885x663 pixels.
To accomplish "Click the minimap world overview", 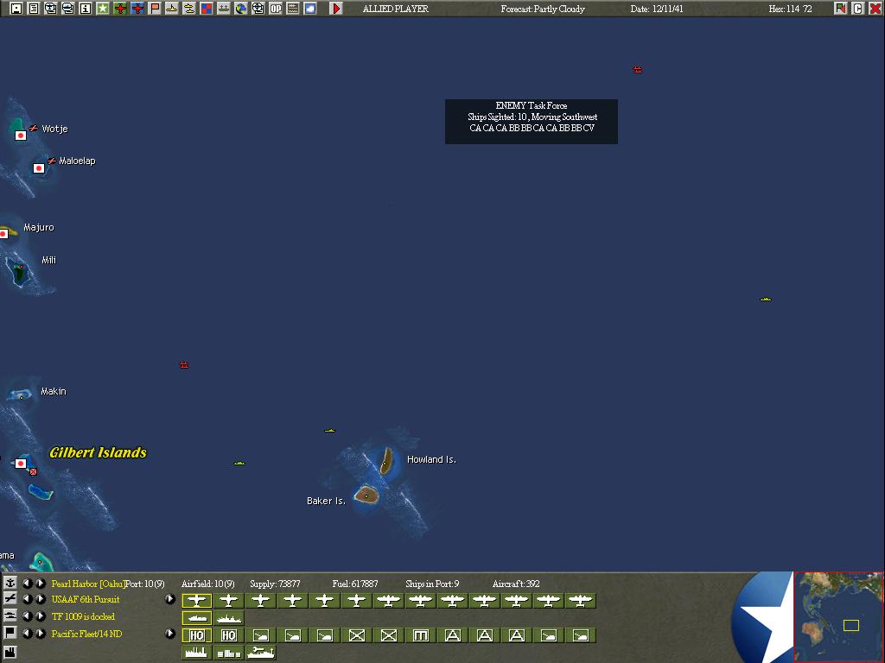I will click(838, 616).
